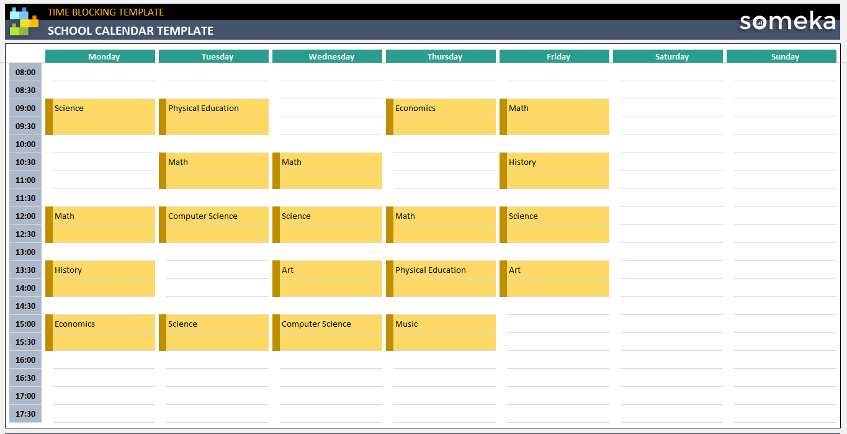Click Friday's History block at 10:30
This screenshot has height=434, width=847.
(554, 170)
